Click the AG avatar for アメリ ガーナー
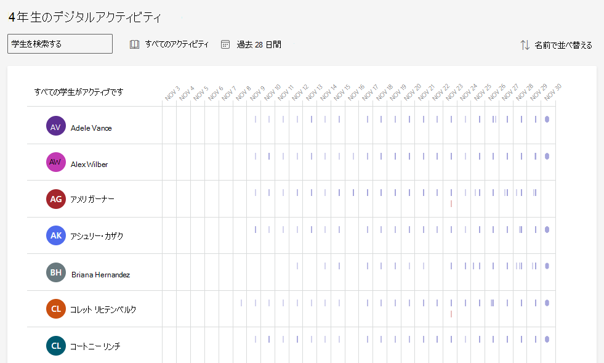Viewport: 604px width, 363px height. [56, 199]
